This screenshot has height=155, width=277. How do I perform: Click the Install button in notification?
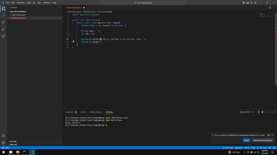(x=246, y=140)
